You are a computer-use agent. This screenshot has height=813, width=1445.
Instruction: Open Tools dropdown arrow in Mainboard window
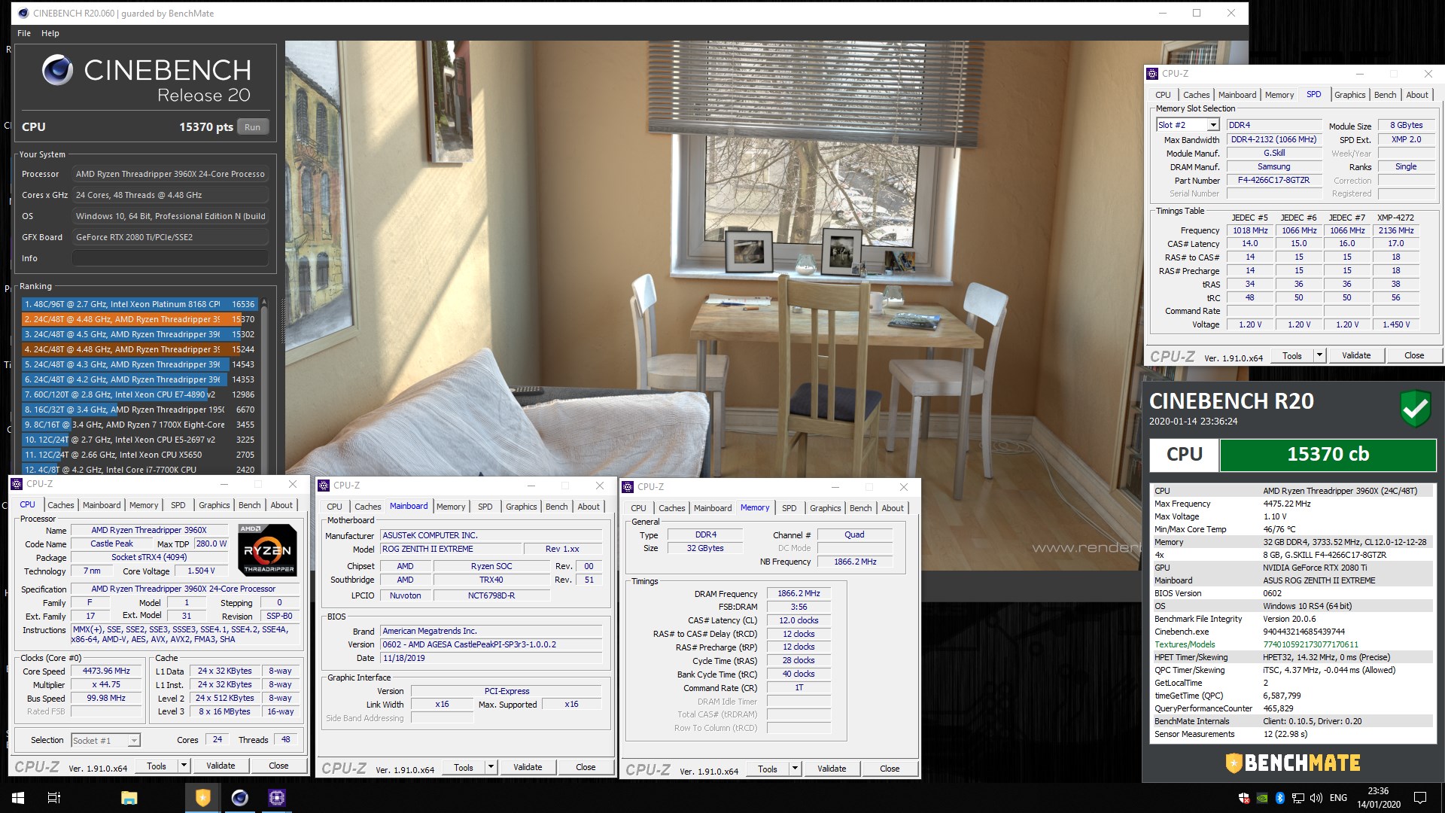(x=491, y=767)
